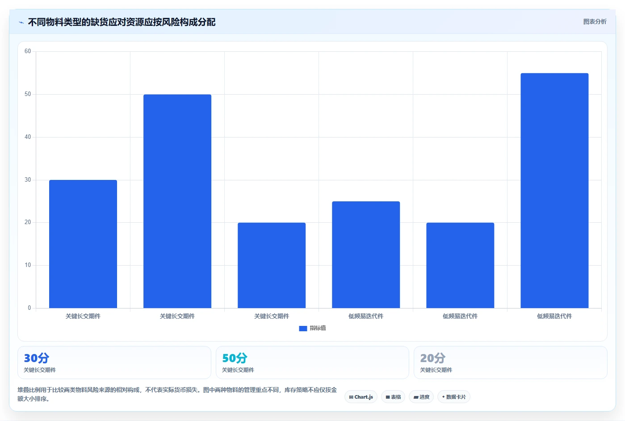This screenshot has height=421, width=625.
Task: Click the y-axis label 0
Action: 29,308
